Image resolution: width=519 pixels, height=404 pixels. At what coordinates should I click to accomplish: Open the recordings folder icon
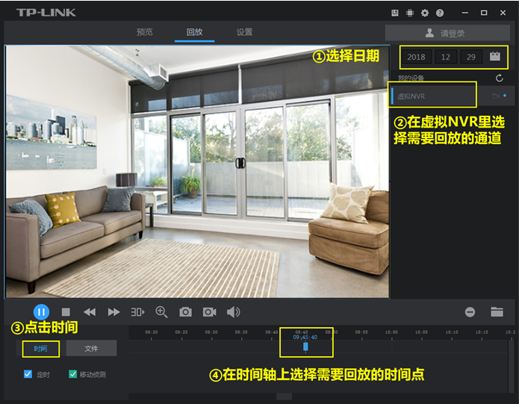(x=497, y=312)
